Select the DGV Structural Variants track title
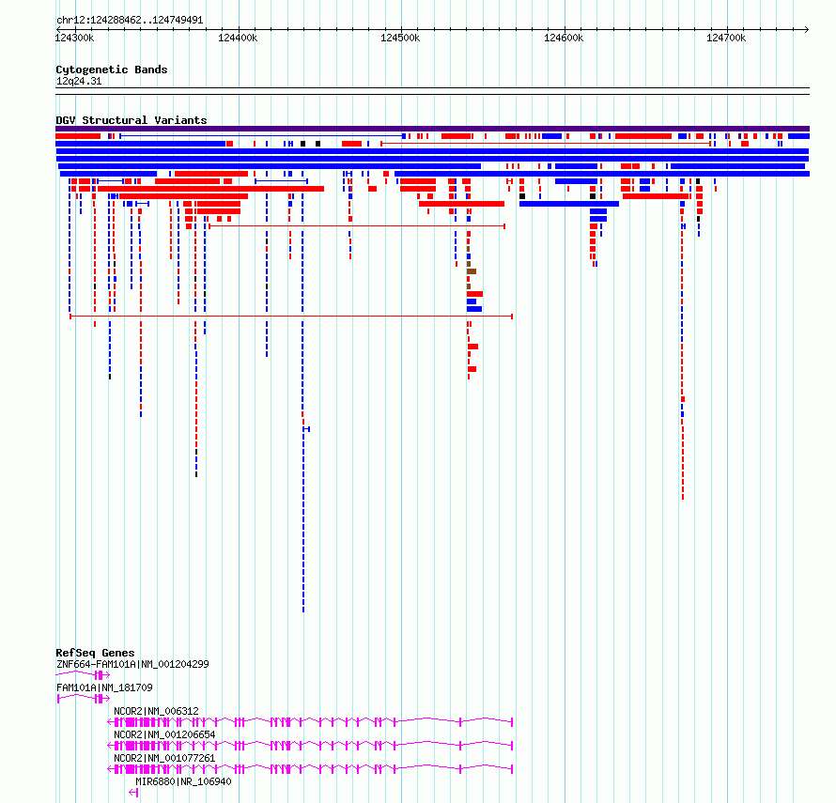 pos(132,120)
